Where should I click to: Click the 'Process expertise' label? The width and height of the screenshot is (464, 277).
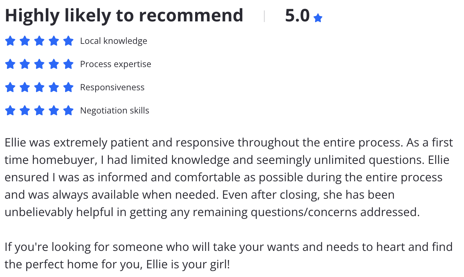click(x=116, y=64)
